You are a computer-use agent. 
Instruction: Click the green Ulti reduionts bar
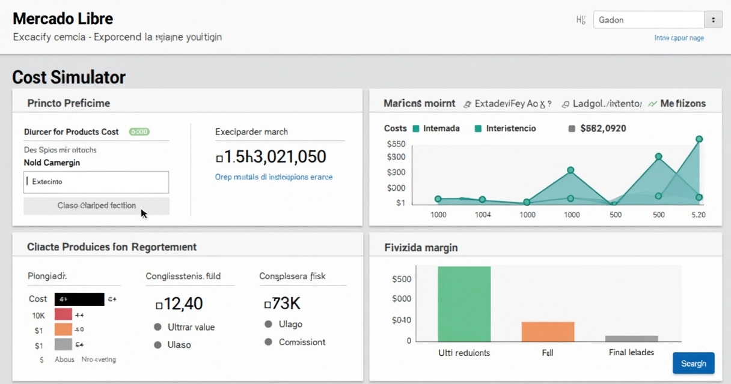464,304
